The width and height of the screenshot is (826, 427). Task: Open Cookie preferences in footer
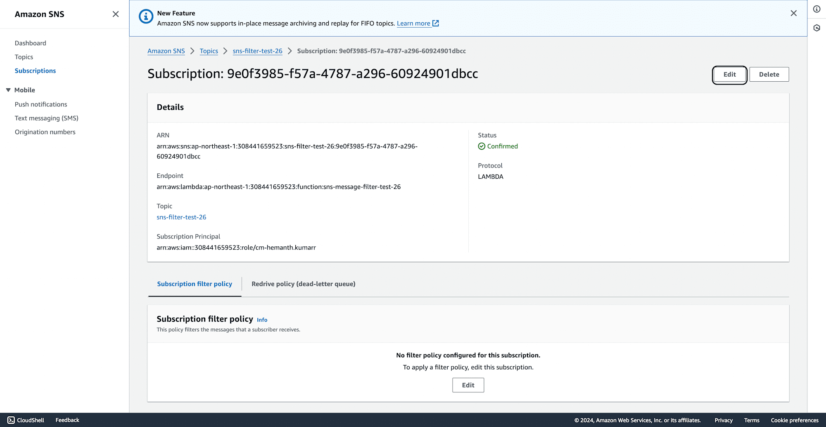[x=795, y=420]
